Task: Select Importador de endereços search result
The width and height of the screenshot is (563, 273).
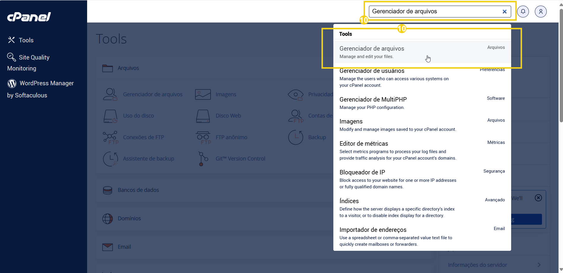Action: (422, 237)
